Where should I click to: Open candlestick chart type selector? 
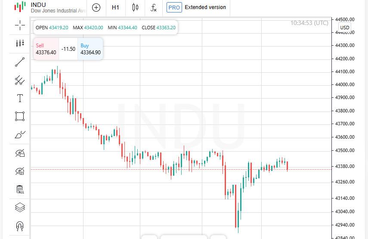[x=135, y=7]
